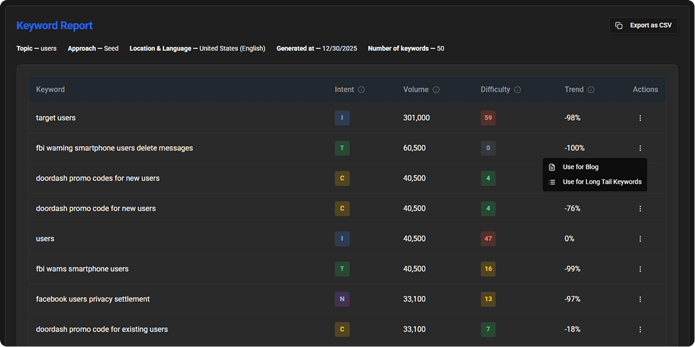
Task: Click the C intent badge for doordash promo code for new users
Action: pos(342,208)
